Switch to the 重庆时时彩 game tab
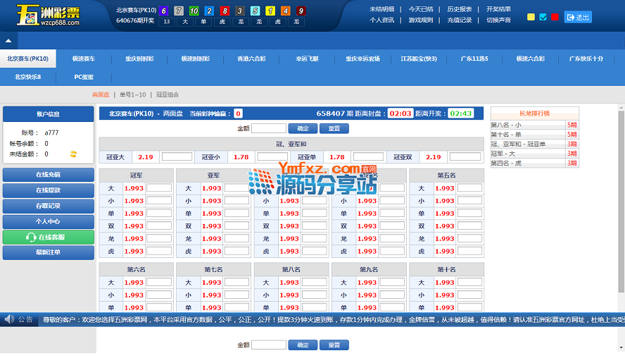The width and height of the screenshot is (625, 358). coord(138,59)
